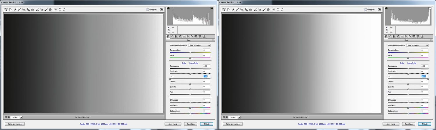Screen dimensions: 436x130
Task: Rotate image counterclockwise in left window
Action: [x=60, y=10]
